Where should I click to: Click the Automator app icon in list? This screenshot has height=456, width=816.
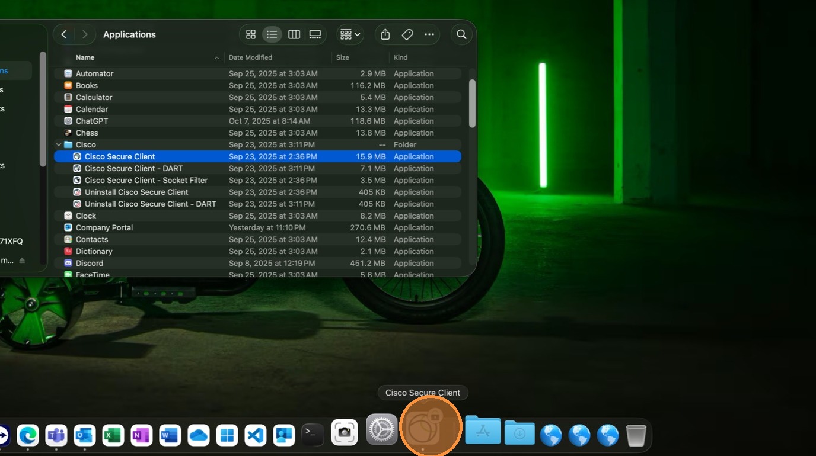(x=68, y=73)
